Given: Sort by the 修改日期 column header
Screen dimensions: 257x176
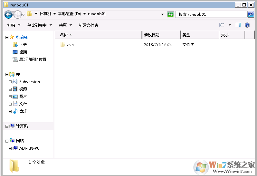Looking at the screenshot, I should (x=161, y=35).
